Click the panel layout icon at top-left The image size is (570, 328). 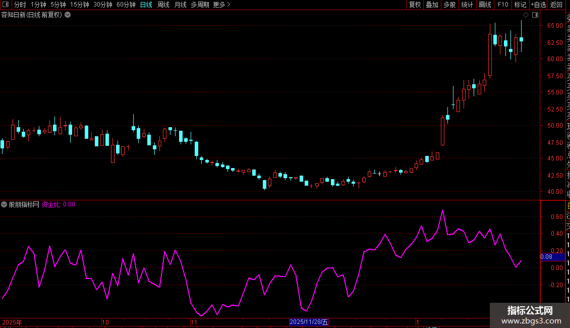[x=6, y=5]
